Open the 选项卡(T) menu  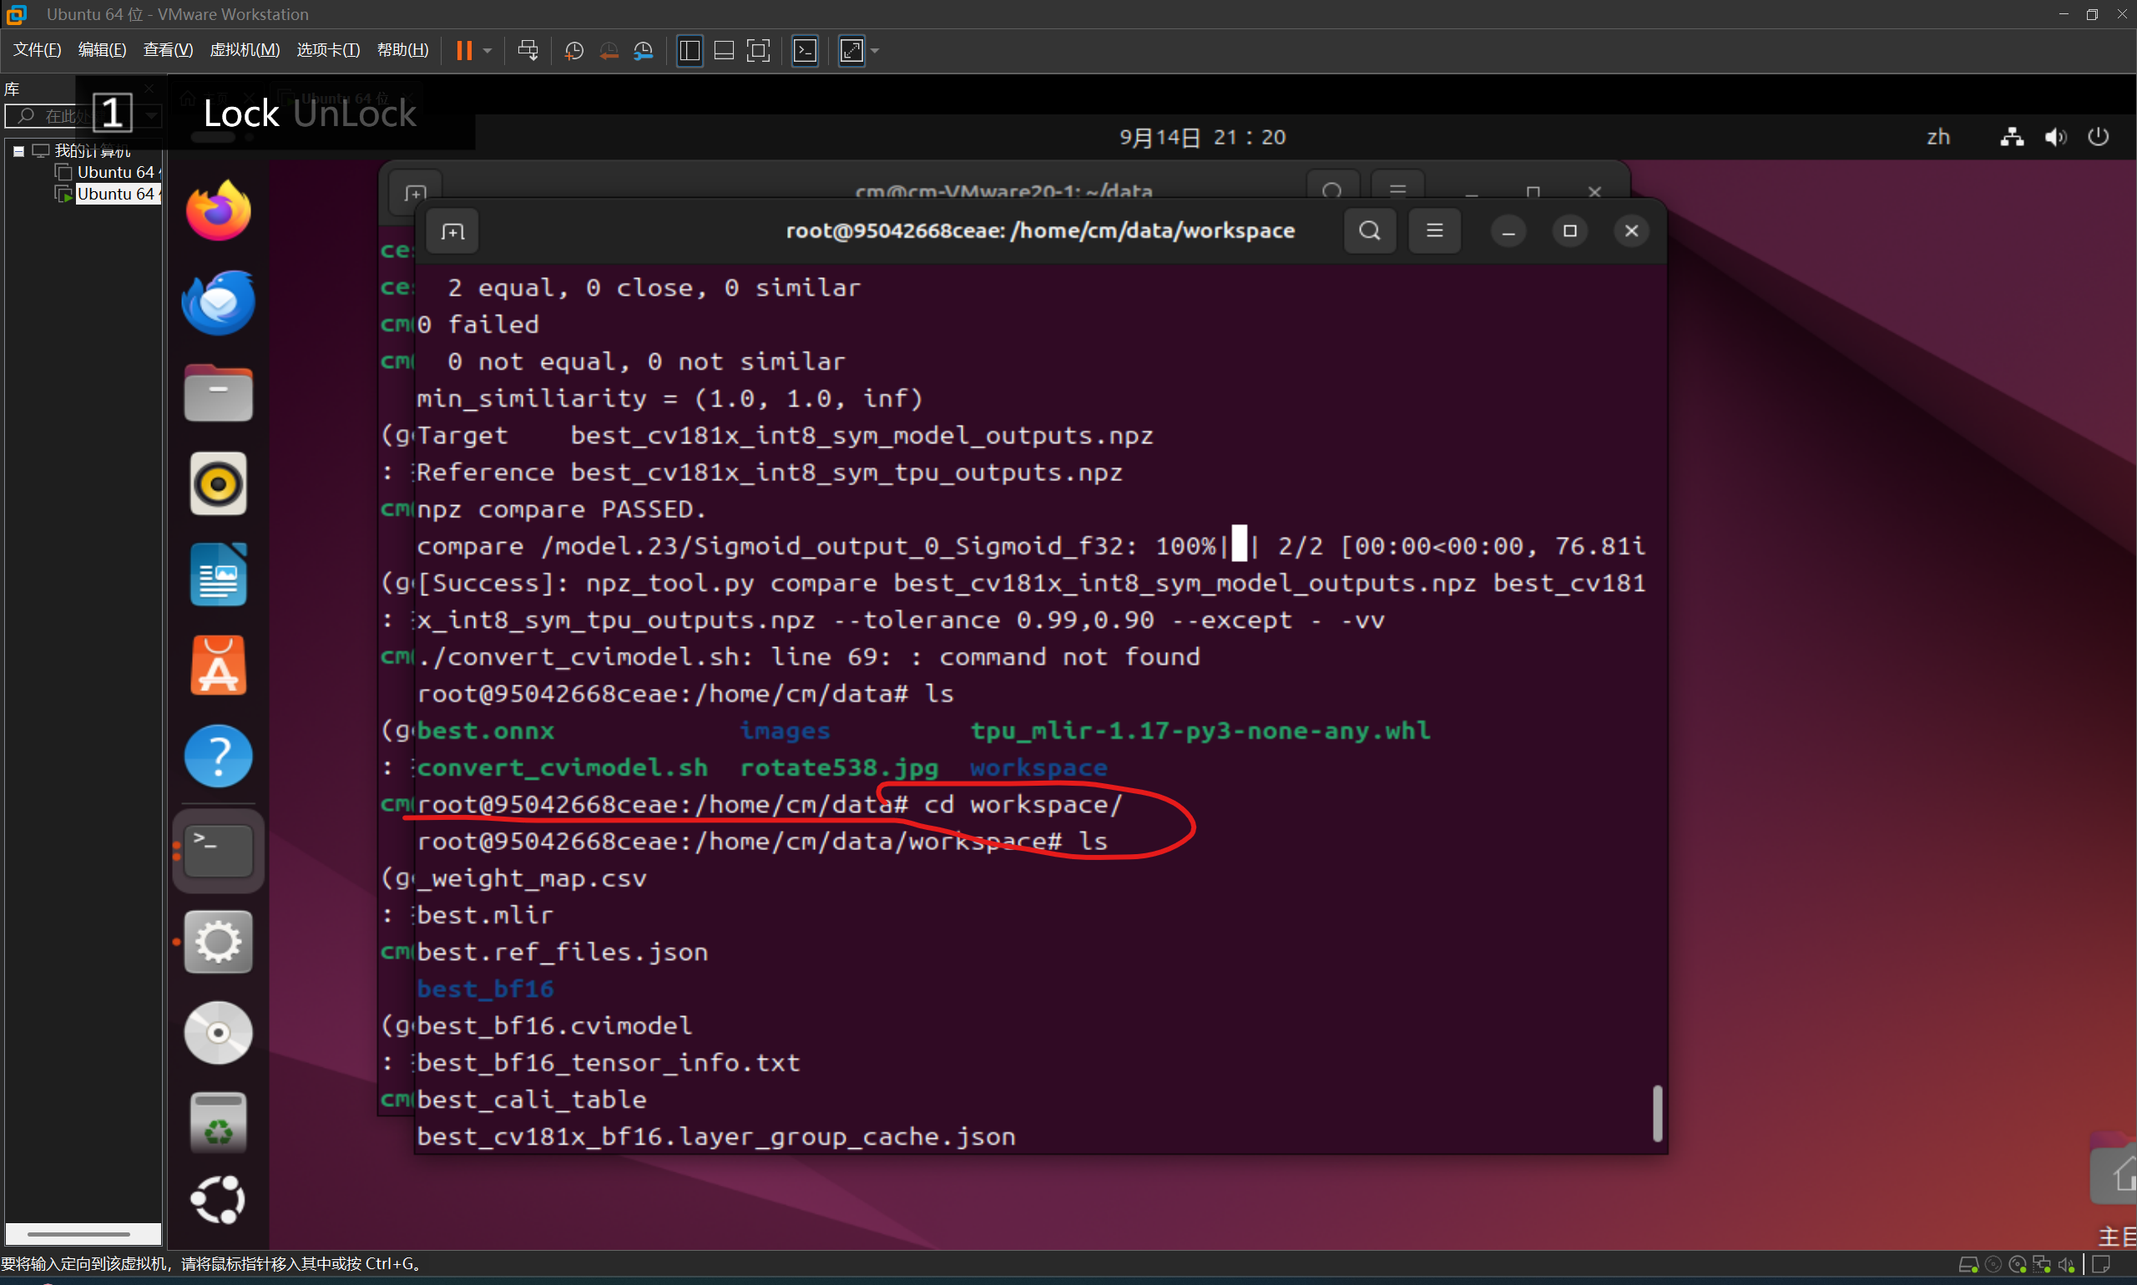327,50
